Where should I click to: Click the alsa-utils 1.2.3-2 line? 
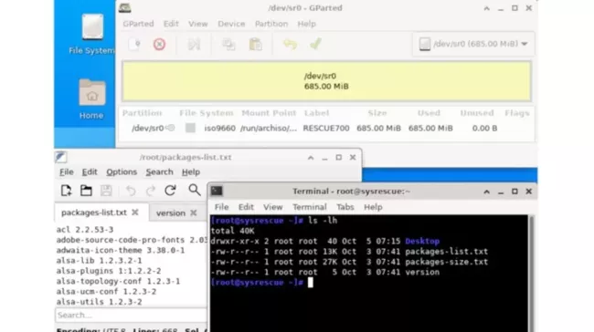click(x=100, y=302)
